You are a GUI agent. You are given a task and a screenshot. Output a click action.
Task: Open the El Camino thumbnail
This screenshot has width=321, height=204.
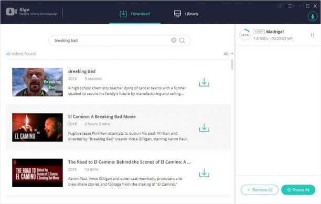[37, 127]
